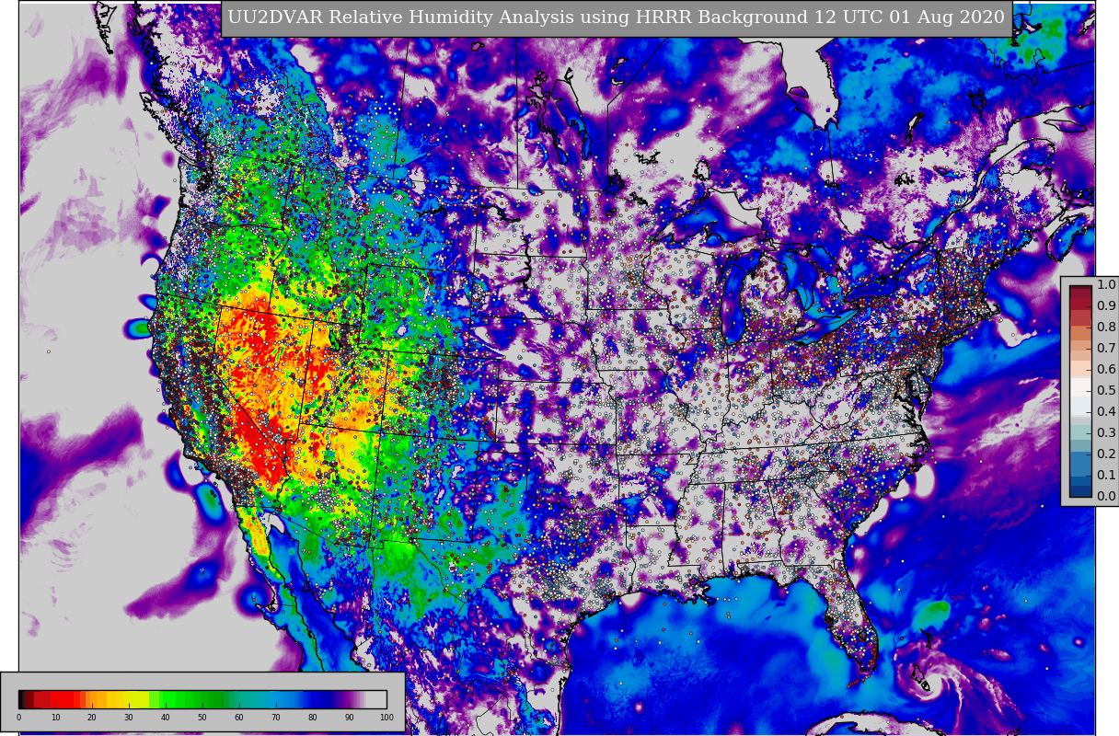Screen dimensions: 1119x736
Task: Click the '0.5' label on the vertical colorbar
Action: 1106,391
